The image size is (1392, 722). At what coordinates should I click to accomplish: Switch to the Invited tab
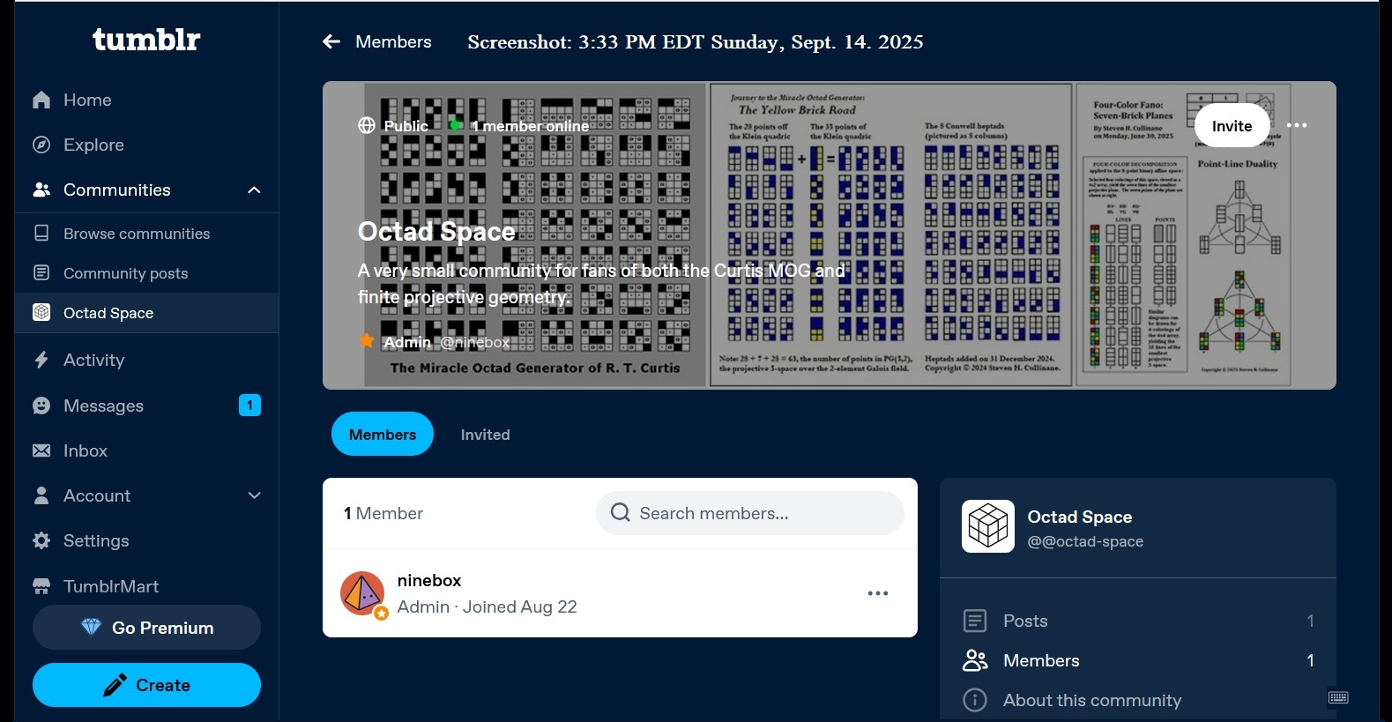[x=485, y=435]
